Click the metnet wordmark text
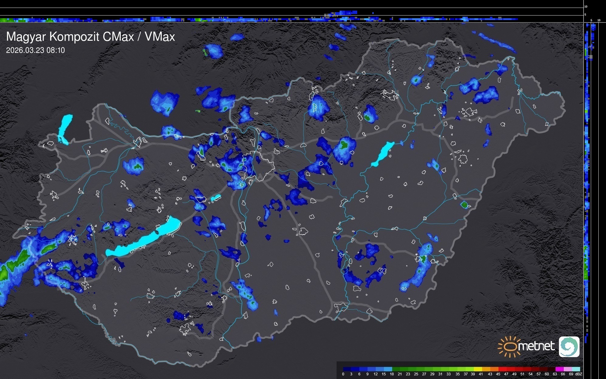 click(x=536, y=346)
